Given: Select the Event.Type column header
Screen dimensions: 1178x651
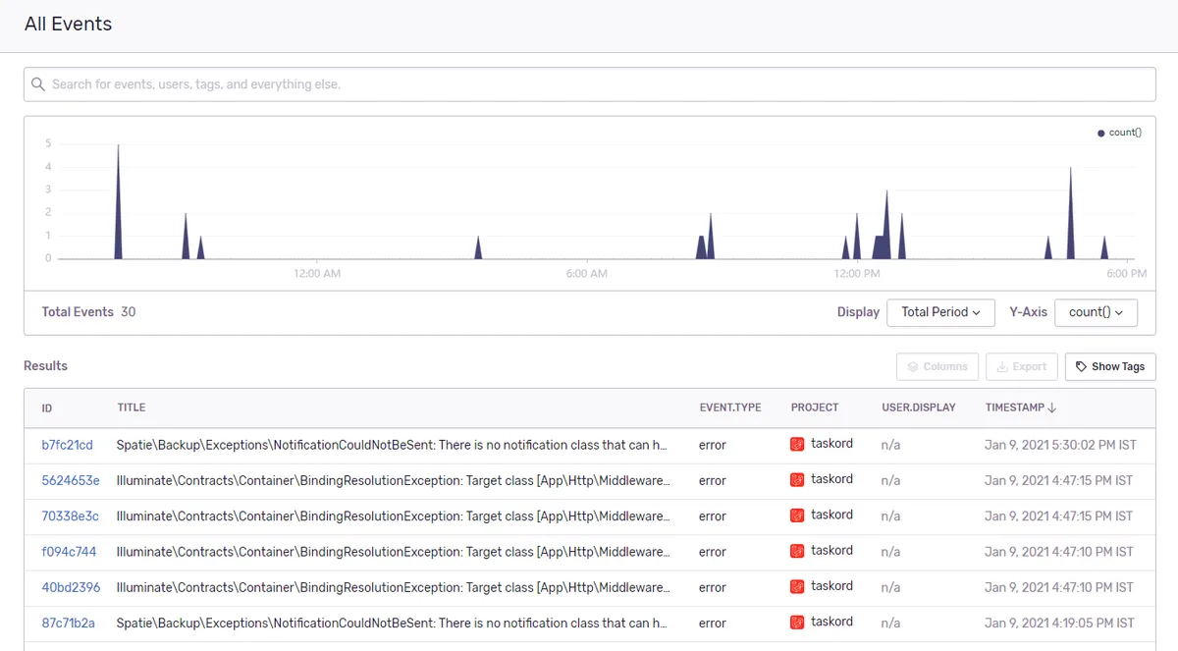Looking at the screenshot, I should [729, 407].
